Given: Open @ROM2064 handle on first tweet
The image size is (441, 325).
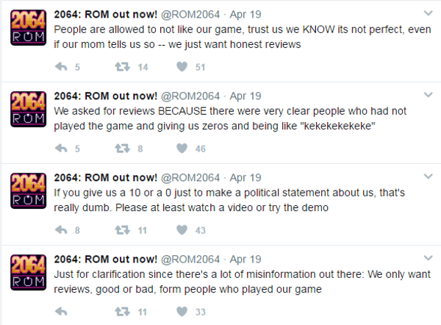Looking at the screenshot, I should [x=190, y=15].
